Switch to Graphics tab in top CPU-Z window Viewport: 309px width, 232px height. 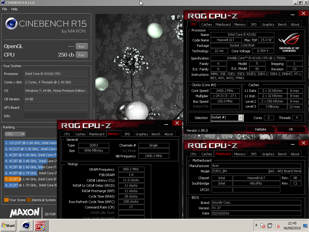(268, 24)
